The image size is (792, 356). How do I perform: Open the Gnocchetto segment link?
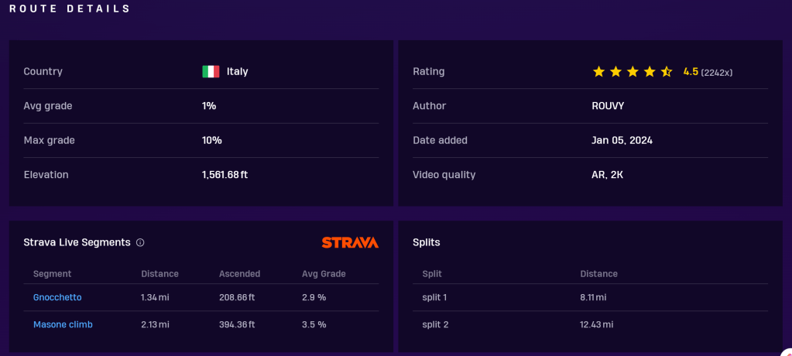click(57, 297)
